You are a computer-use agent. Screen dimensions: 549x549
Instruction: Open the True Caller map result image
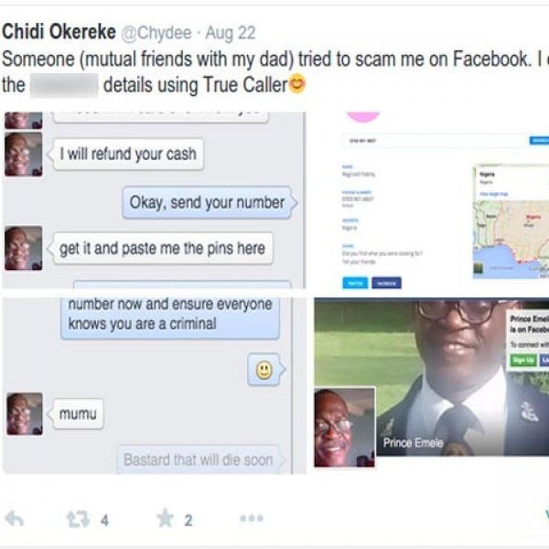coord(431,200)
